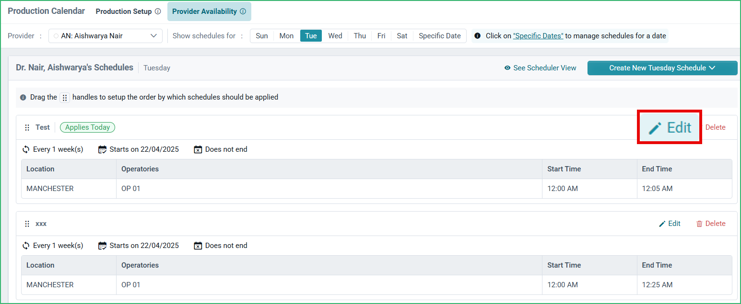Click the Production Setup info icon
This screenshot has width=741, height=304.
[158, 11]
